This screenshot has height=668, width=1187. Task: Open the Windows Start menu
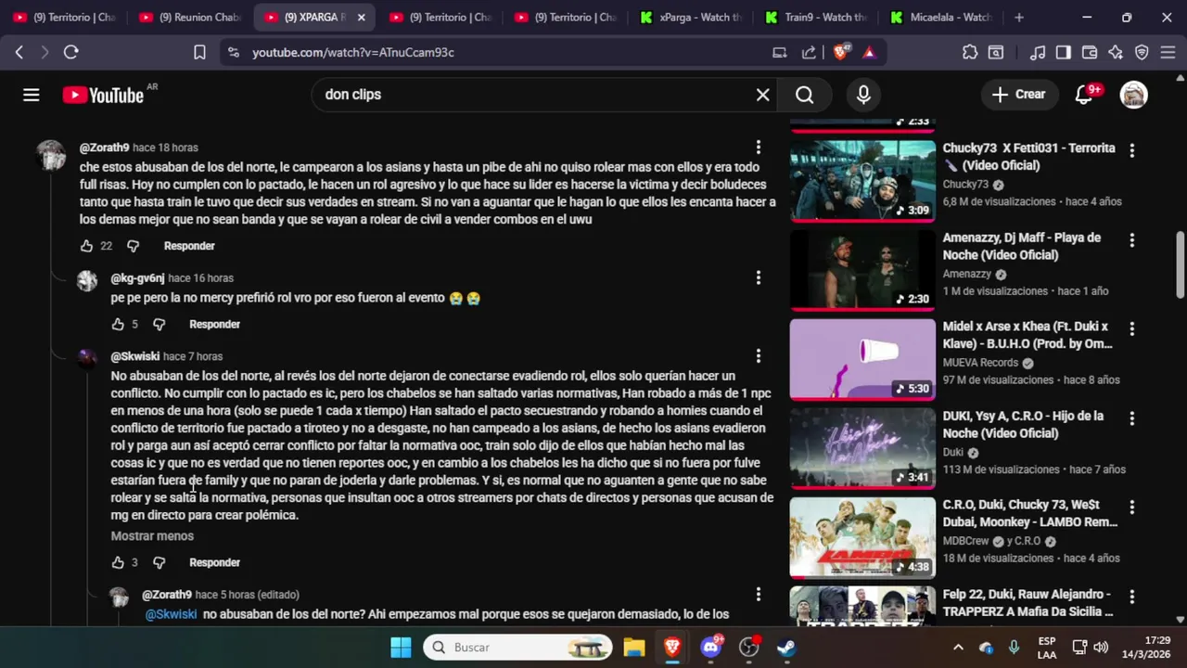click(401, 647)
